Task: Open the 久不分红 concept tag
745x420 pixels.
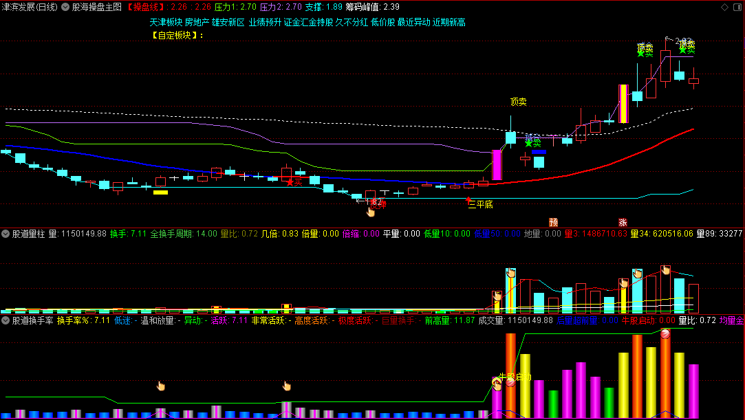Action: (352, 22)
